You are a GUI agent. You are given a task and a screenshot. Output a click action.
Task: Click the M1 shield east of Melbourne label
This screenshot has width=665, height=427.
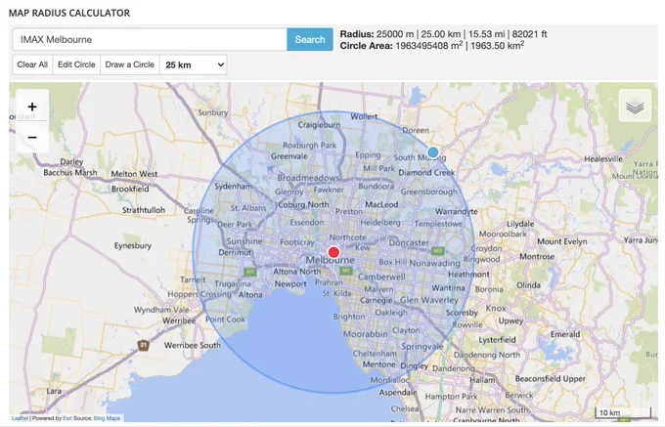345,271
